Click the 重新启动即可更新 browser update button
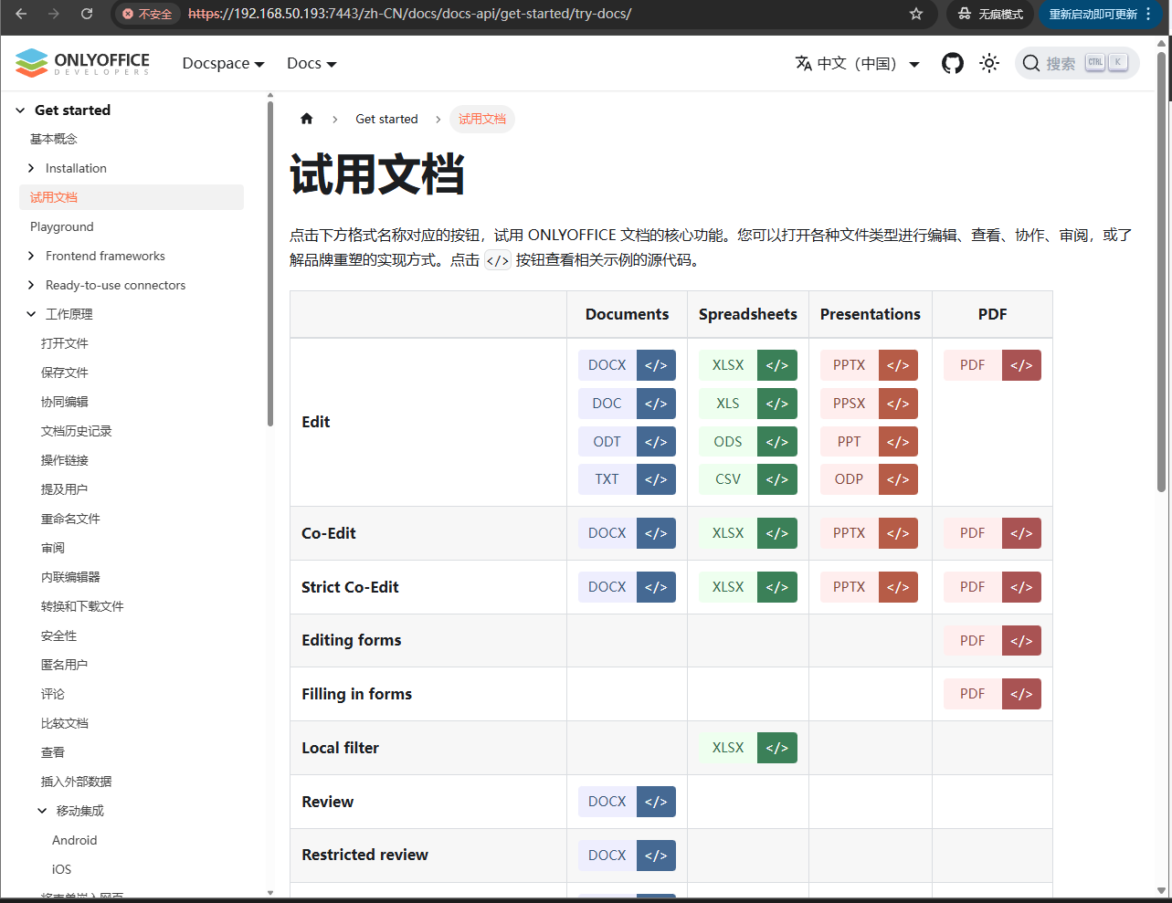 point(1100,14)
